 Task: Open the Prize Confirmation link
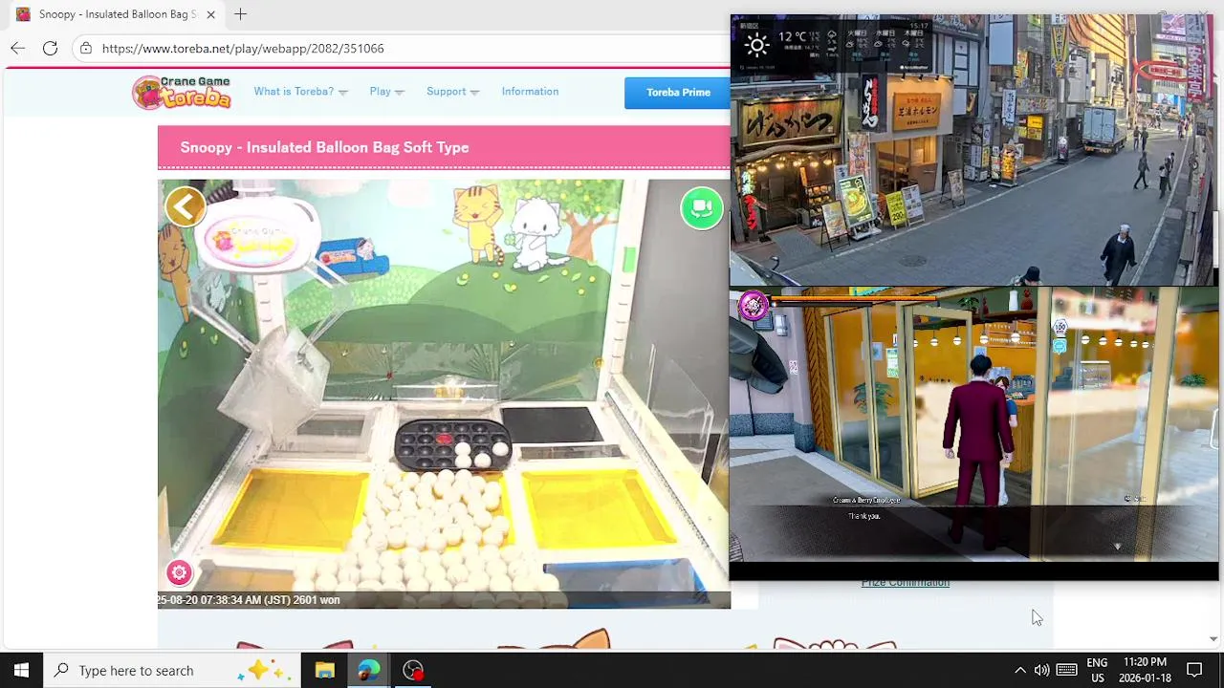[x=905, y=583]
